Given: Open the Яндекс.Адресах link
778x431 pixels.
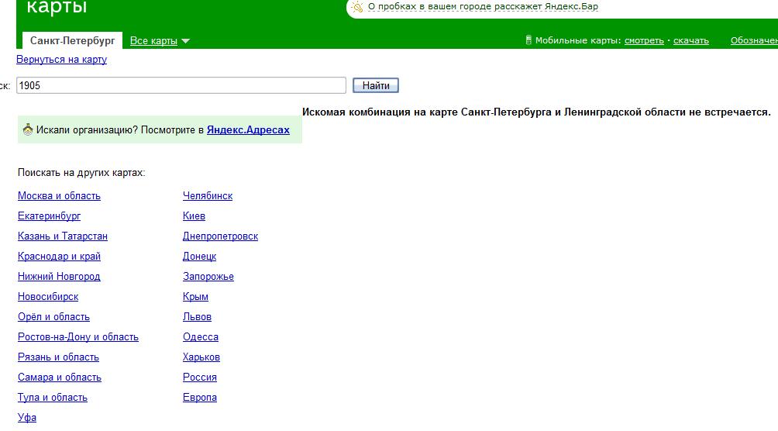Looking at the screenshot, I should (x=248, y=130).
